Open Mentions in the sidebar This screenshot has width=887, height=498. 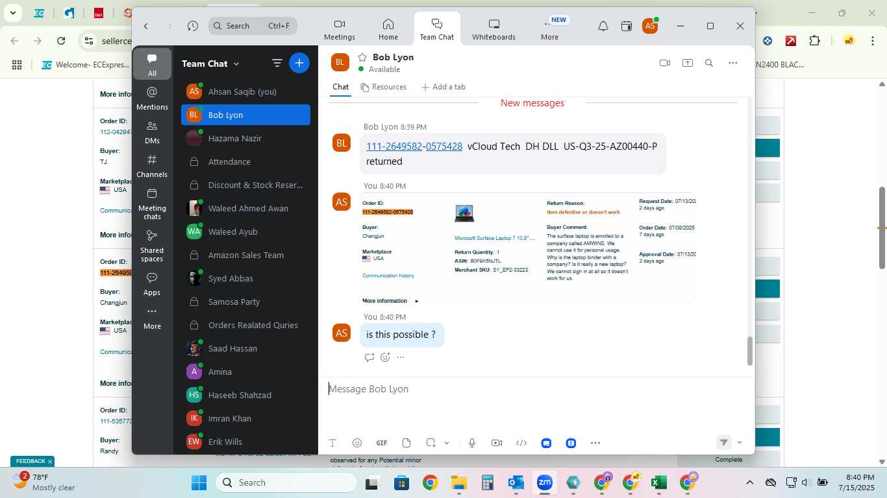(x=152, y=99)
